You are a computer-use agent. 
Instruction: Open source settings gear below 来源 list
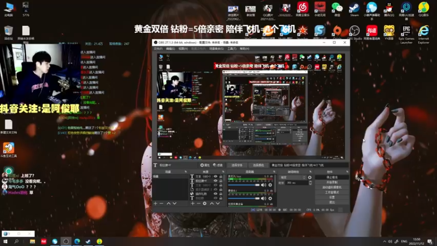coord(204,203)
